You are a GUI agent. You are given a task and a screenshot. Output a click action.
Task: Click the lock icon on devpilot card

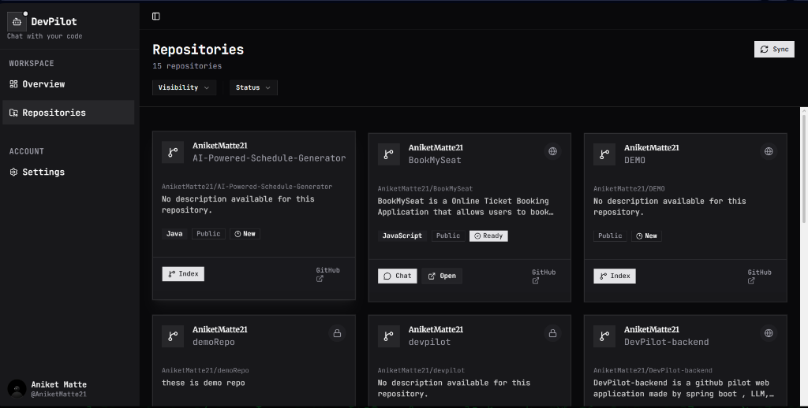(x=552, y=333)
